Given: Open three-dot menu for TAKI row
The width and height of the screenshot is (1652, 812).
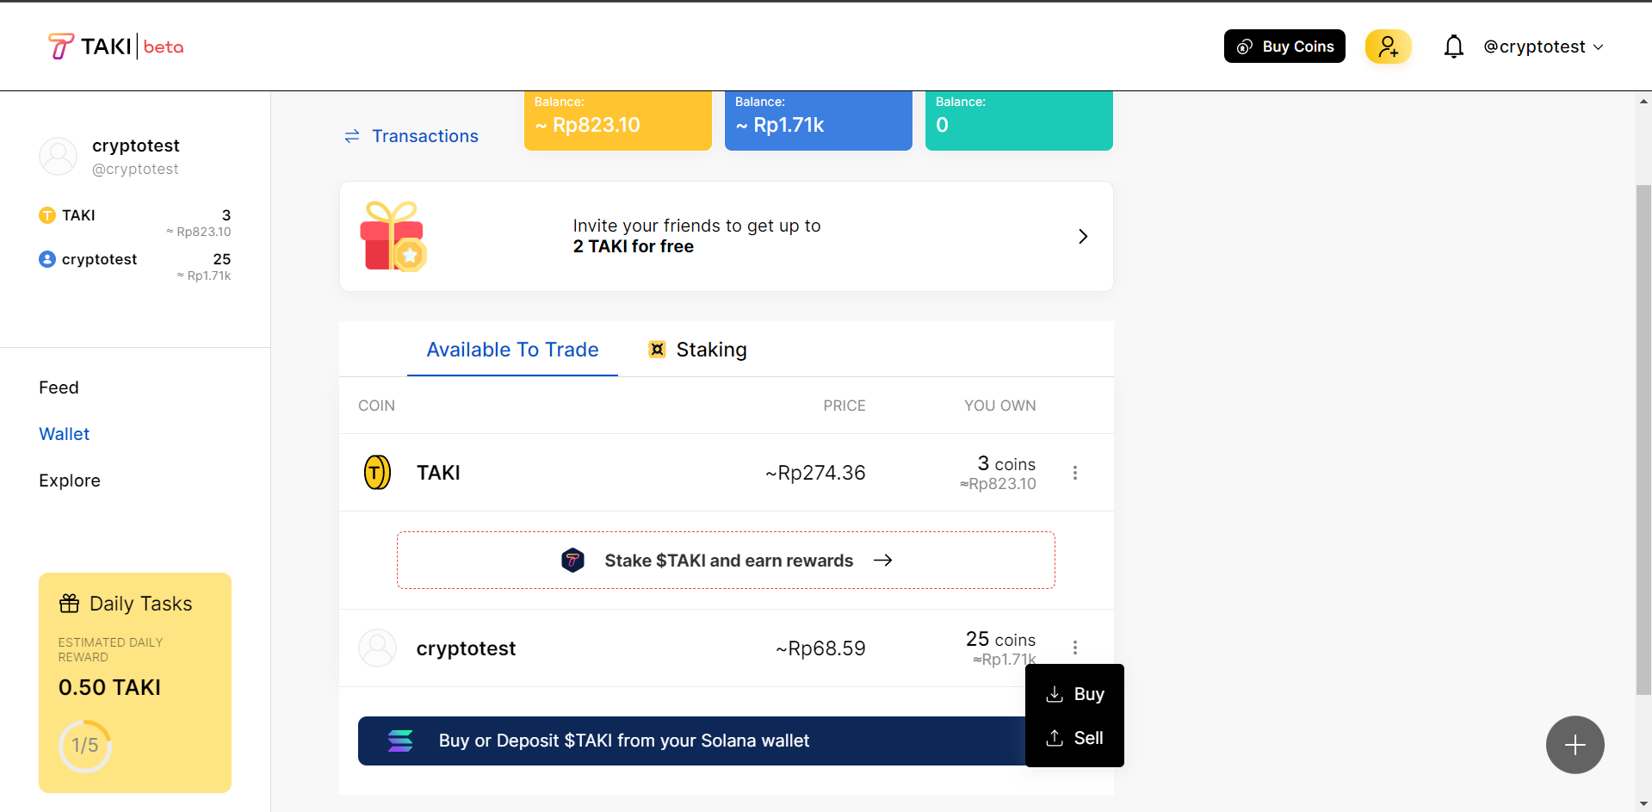Looking at the screenshot, I should (x=1074, y=473).
